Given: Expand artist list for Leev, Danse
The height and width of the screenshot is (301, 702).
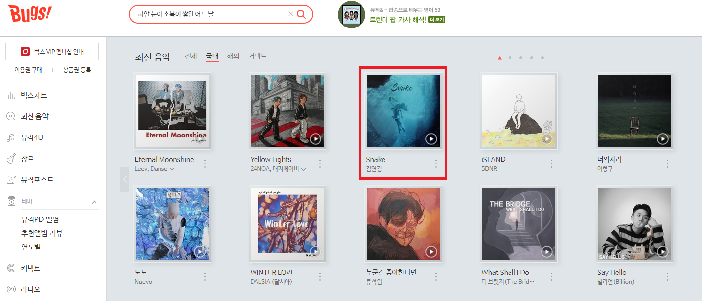Looking at the screenshot, I should point(172,169).
